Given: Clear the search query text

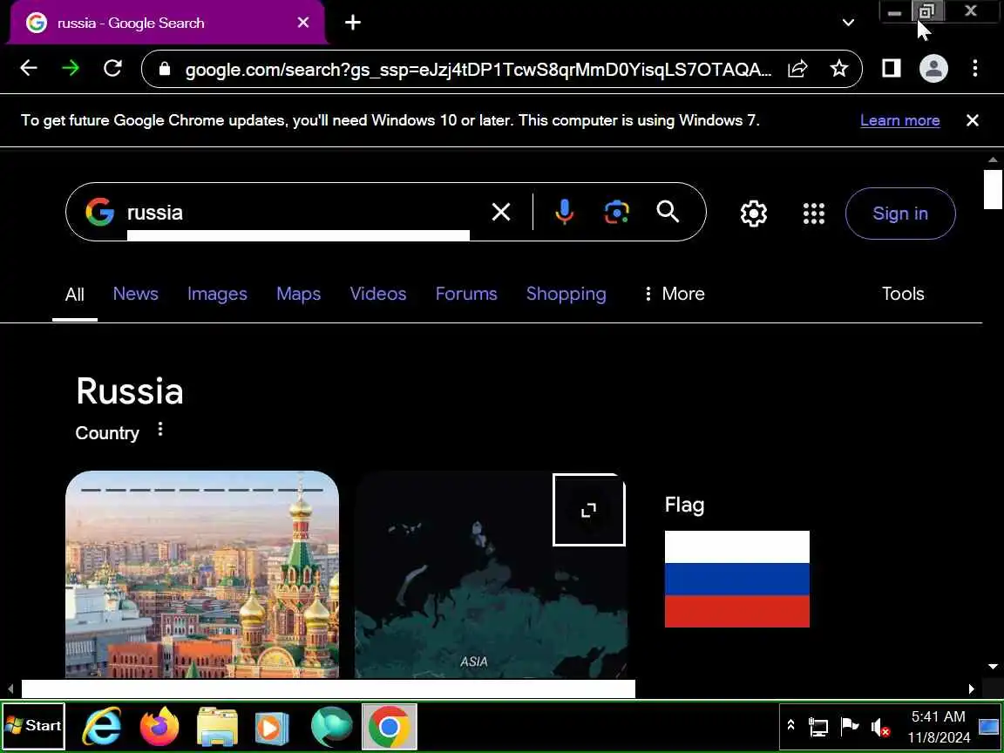Looking at the screenshot, I should coord(501,212).
